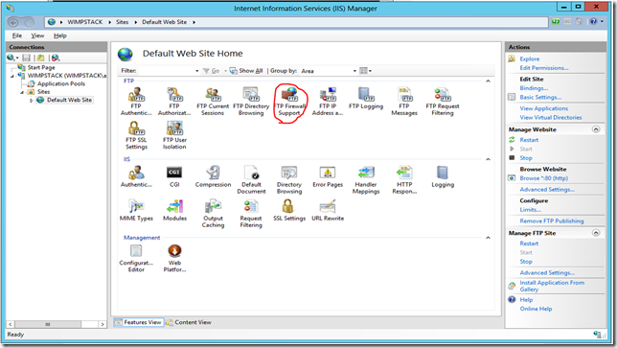Click Online Help link
617x348 pixels.
(536, 309)
